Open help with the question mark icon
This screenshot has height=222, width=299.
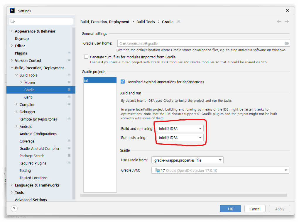click(14, 209)
